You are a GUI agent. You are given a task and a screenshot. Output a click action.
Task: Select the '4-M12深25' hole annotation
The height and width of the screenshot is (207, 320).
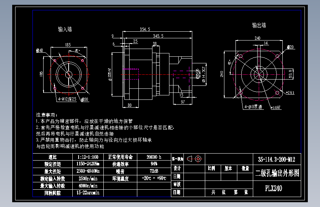click(x=67, y=99)
